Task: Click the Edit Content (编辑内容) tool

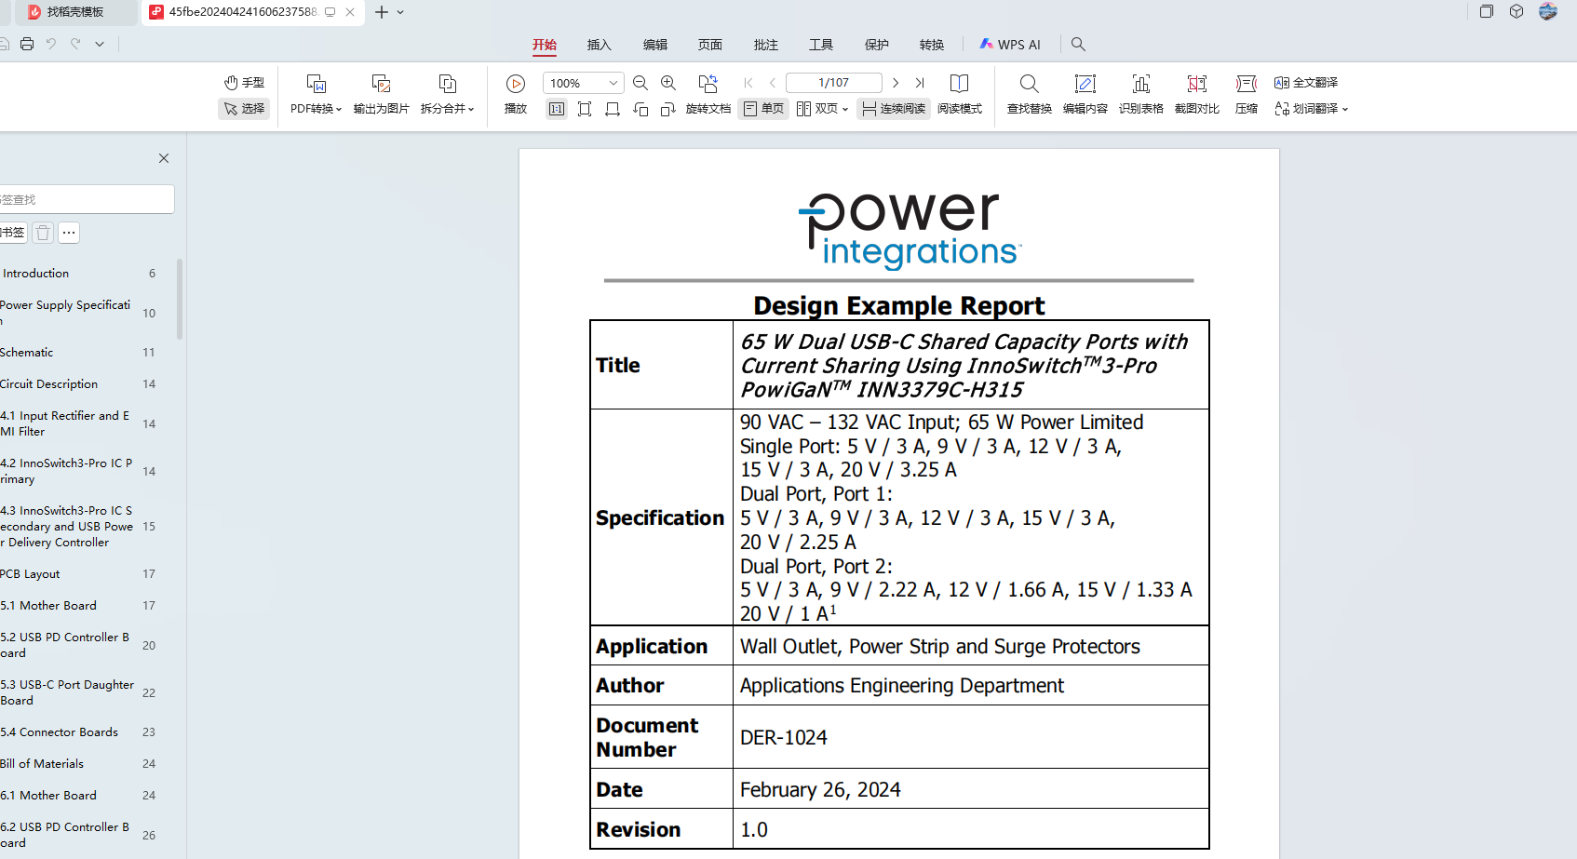Action: (1085, 95)
